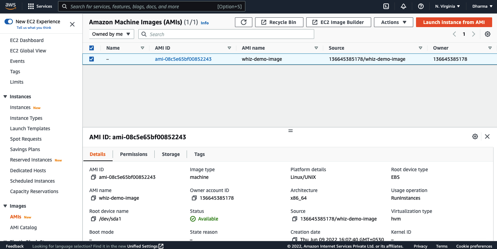The width and height of the screenshot is (497, 249).
Task: Open EC2 Image Builder
Action: click(339, 22)
